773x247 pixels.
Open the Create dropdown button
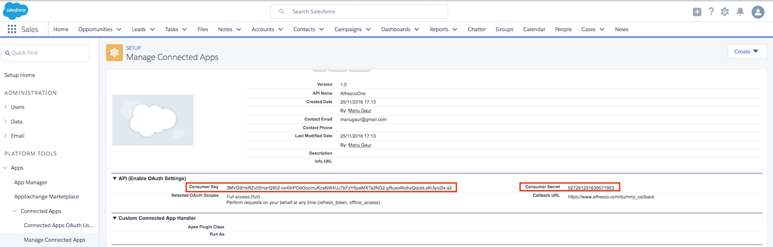747,52
